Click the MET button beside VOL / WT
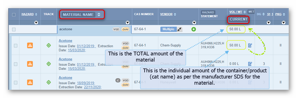 251,12
